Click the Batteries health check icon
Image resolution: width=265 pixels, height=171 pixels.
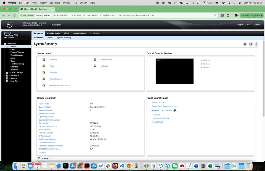[x=44, y=59]
